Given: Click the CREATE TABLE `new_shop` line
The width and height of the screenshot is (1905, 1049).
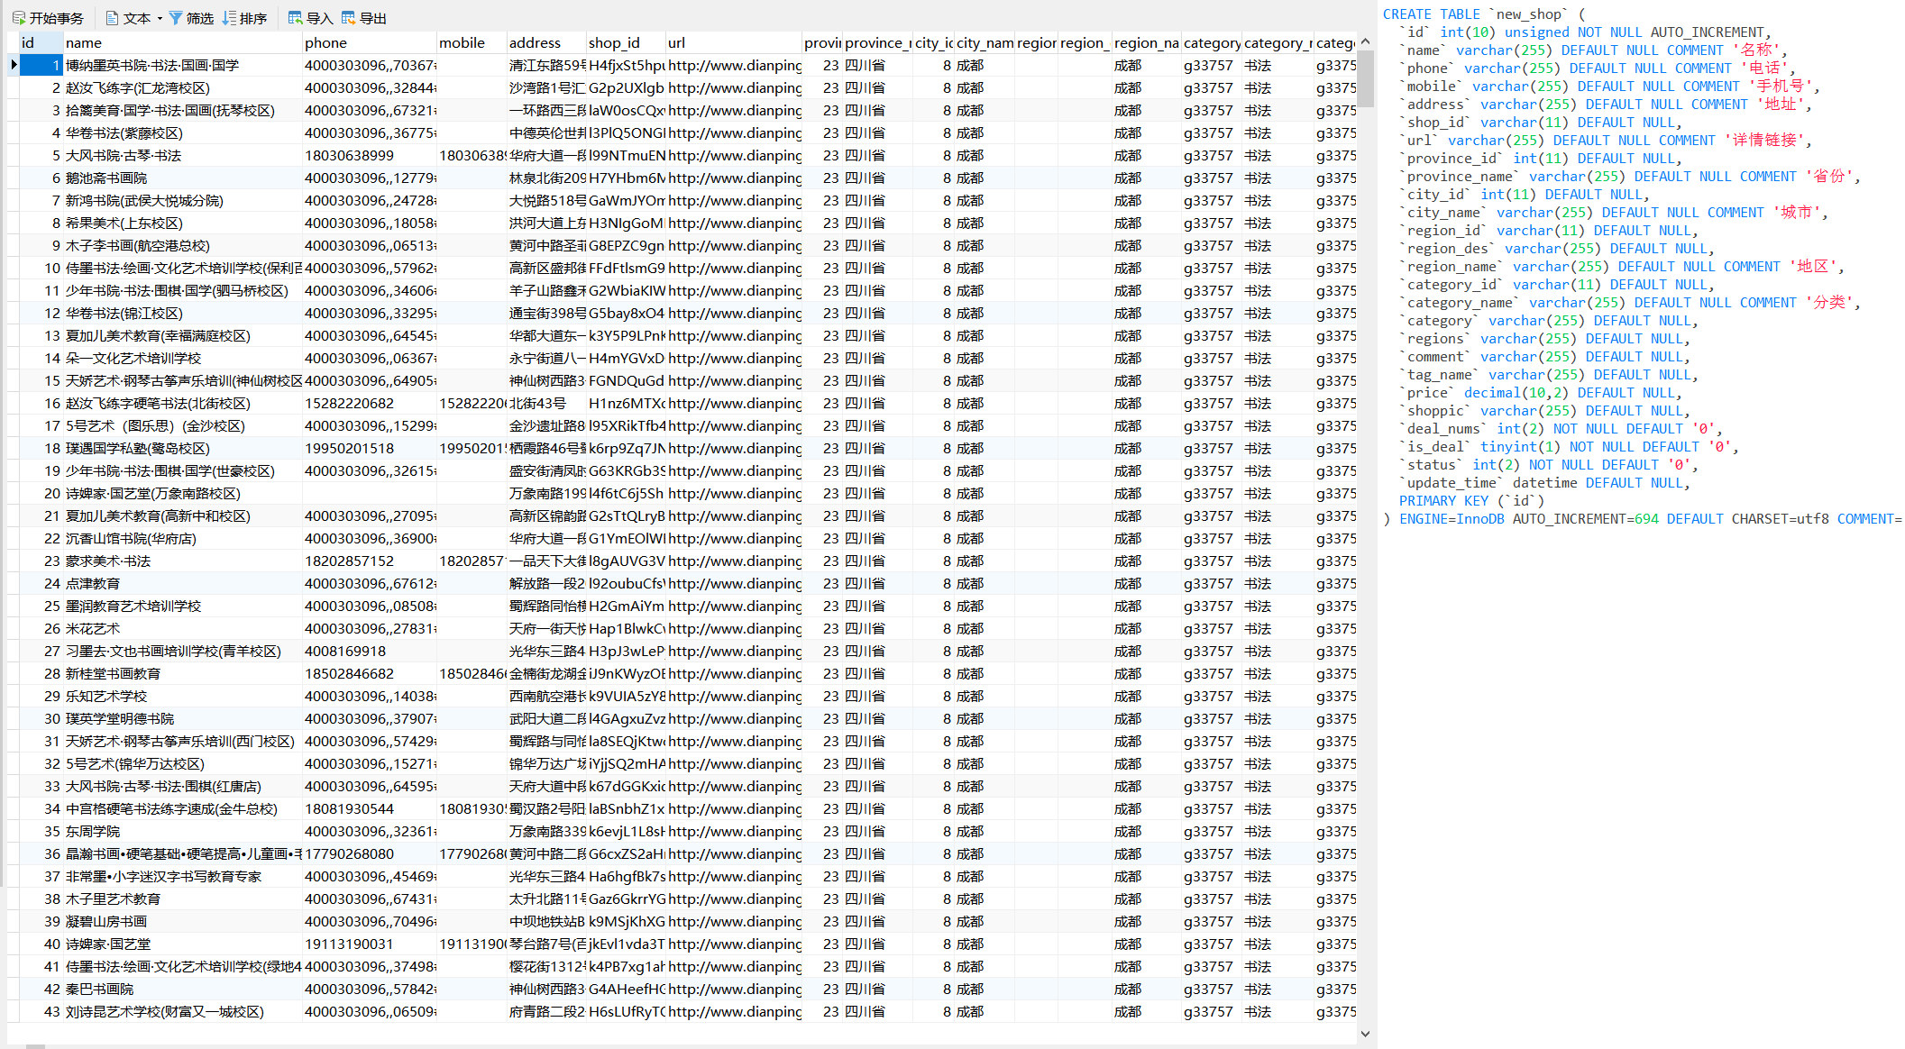Looking at the screenshot, I should coord(1484,14).
